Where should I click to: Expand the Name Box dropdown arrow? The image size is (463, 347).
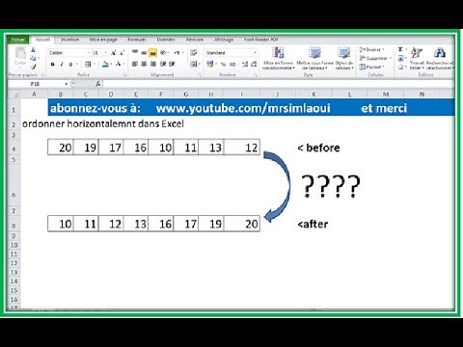(67, 84)
